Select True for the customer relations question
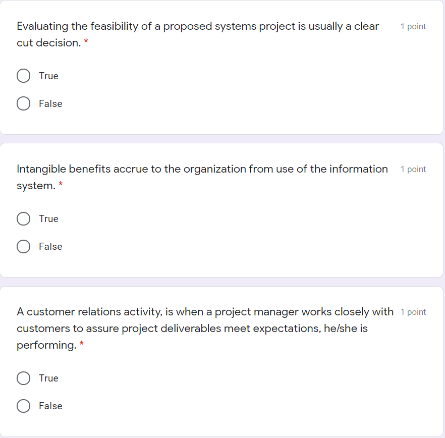The image size is (445, 438). [x=23, y=378]
